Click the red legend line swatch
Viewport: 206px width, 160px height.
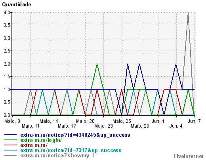[10, 145]
